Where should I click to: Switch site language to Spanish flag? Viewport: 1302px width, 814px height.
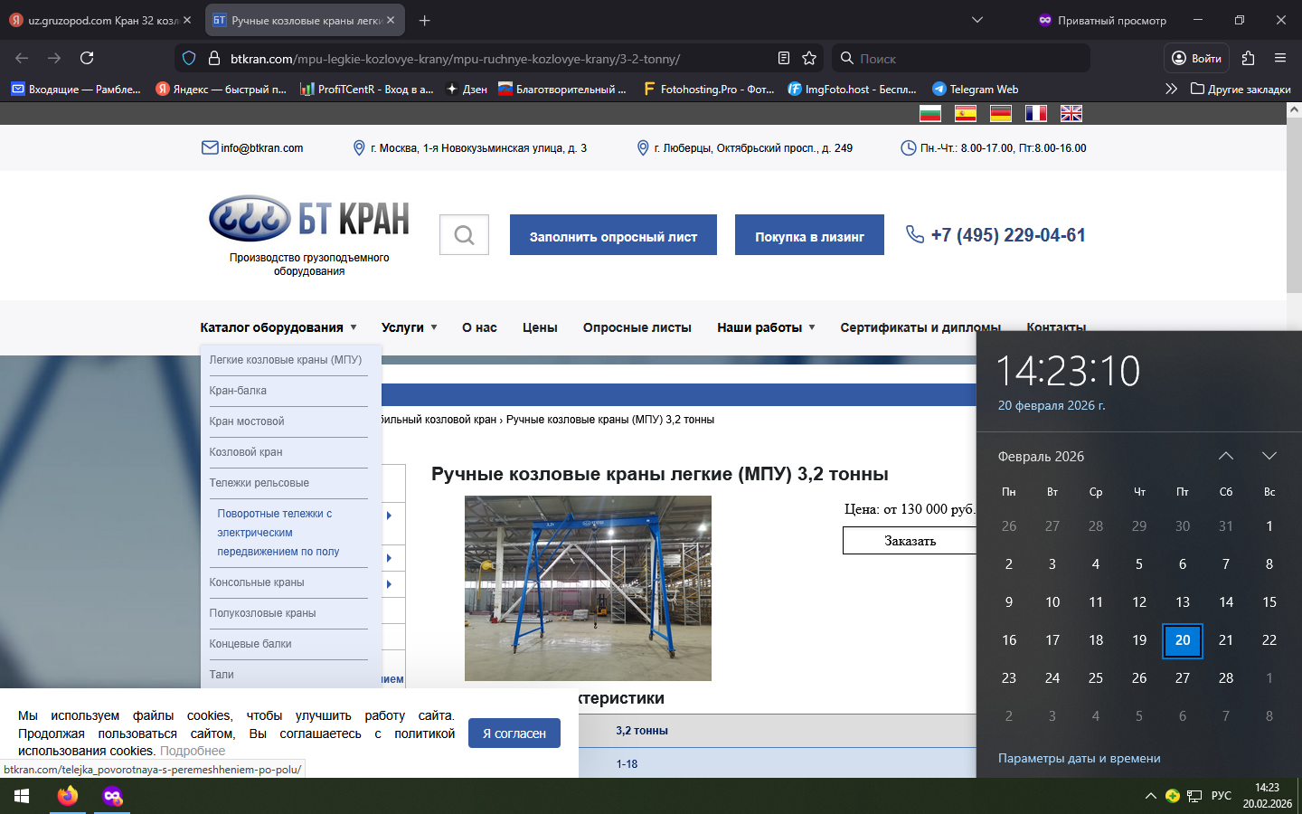966,113
